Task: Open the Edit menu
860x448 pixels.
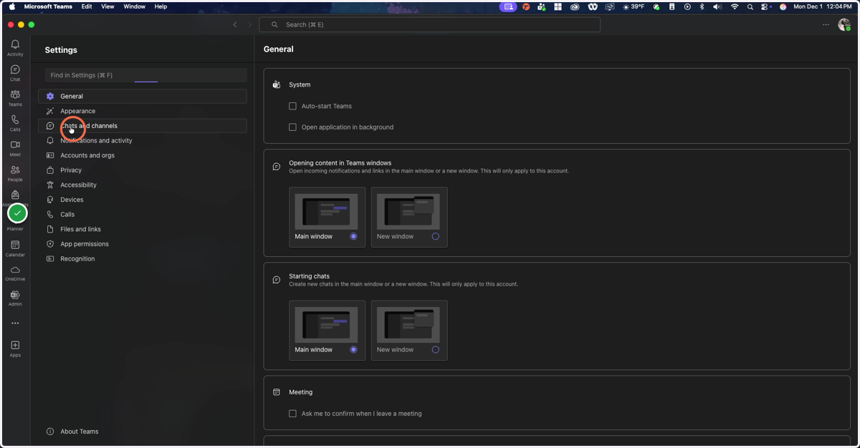Action: 87,6
